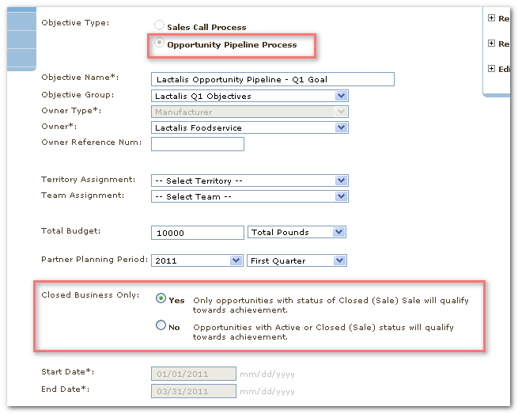The width and height of the screenshot is (518, 414).
Task: Set Closed Business Only to No
Action: (161, 325)
